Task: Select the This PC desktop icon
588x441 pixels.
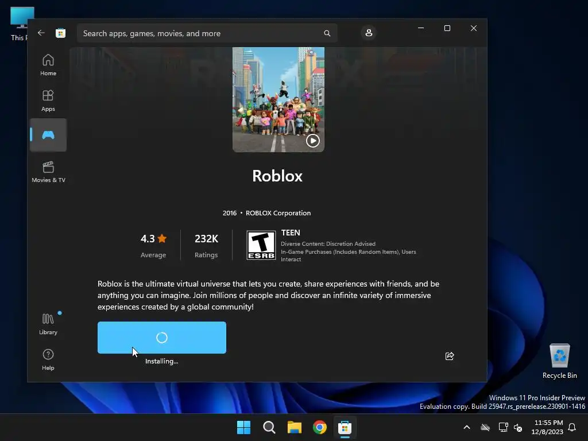Action: [20, 24]
